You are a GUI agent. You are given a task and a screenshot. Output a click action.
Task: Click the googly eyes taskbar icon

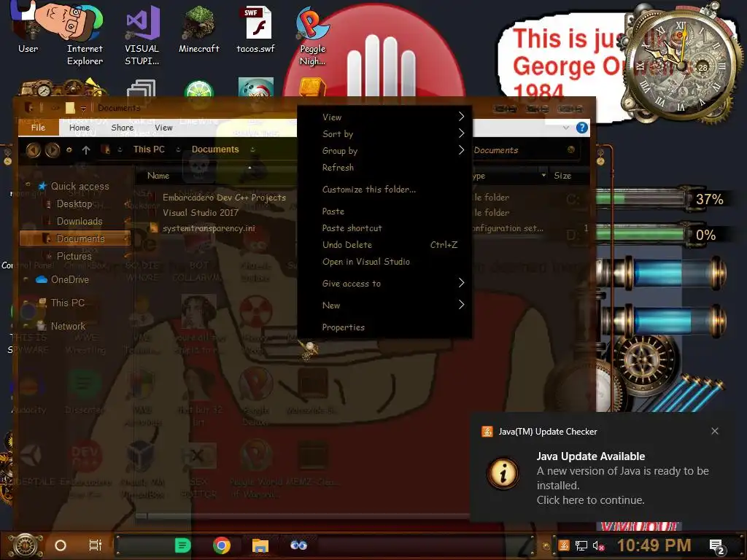coord(298,545)
